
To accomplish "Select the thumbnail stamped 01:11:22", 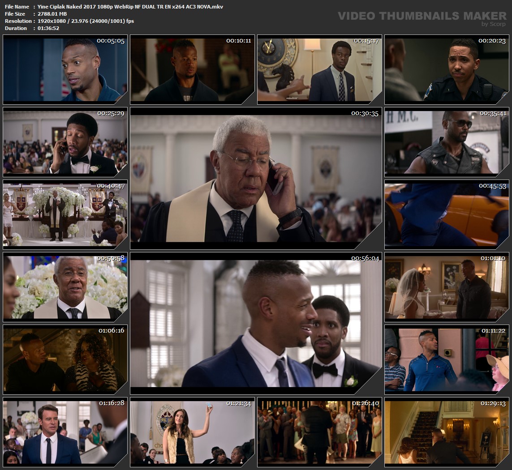I will (x=447, y=359).
